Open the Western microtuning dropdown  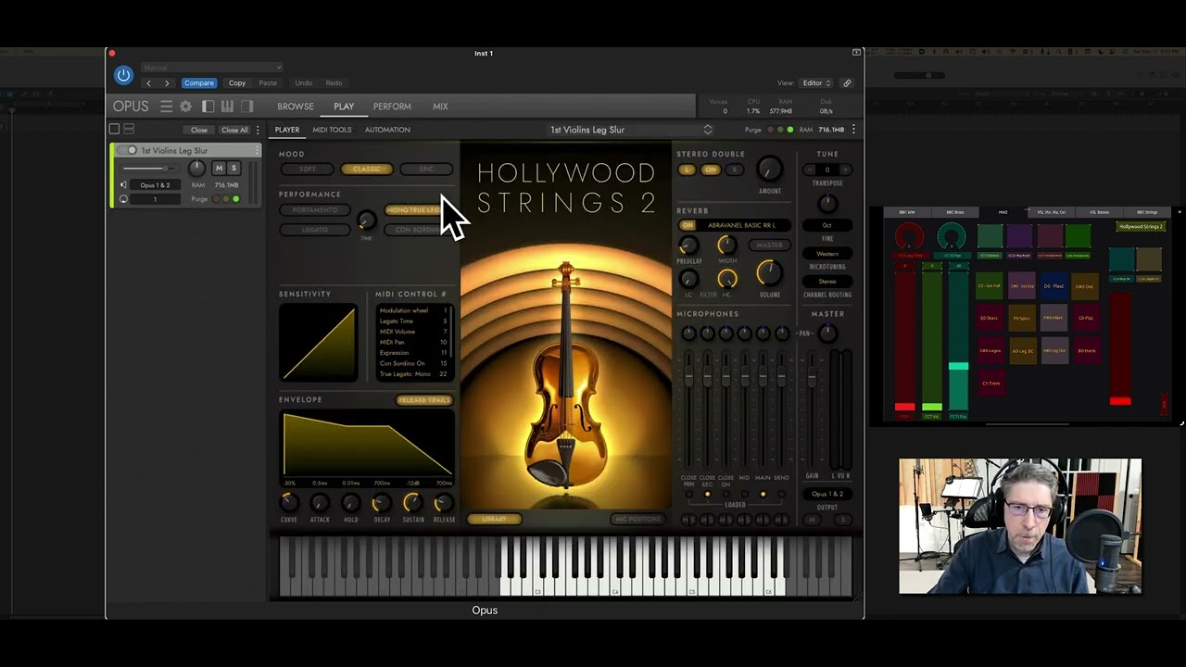click(827, 254)
